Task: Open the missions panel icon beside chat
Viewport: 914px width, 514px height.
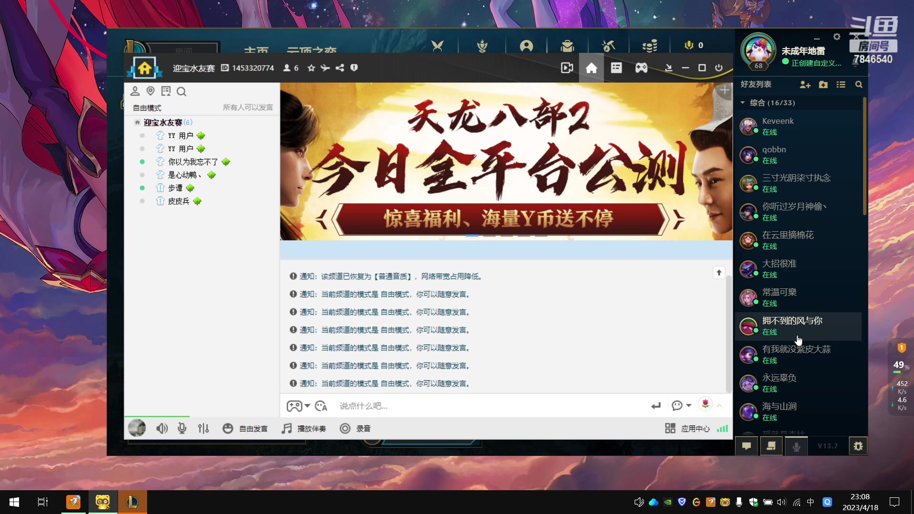Action: click(771, 446)
